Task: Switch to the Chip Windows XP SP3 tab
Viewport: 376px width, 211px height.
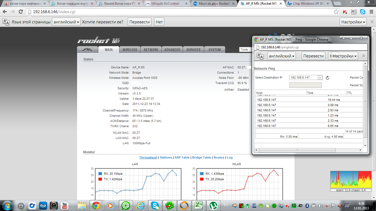Action: pos(308,4)
